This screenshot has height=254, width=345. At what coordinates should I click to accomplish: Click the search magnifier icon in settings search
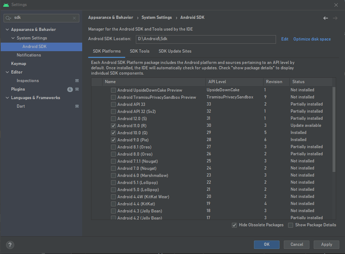[x=8, y=18]
